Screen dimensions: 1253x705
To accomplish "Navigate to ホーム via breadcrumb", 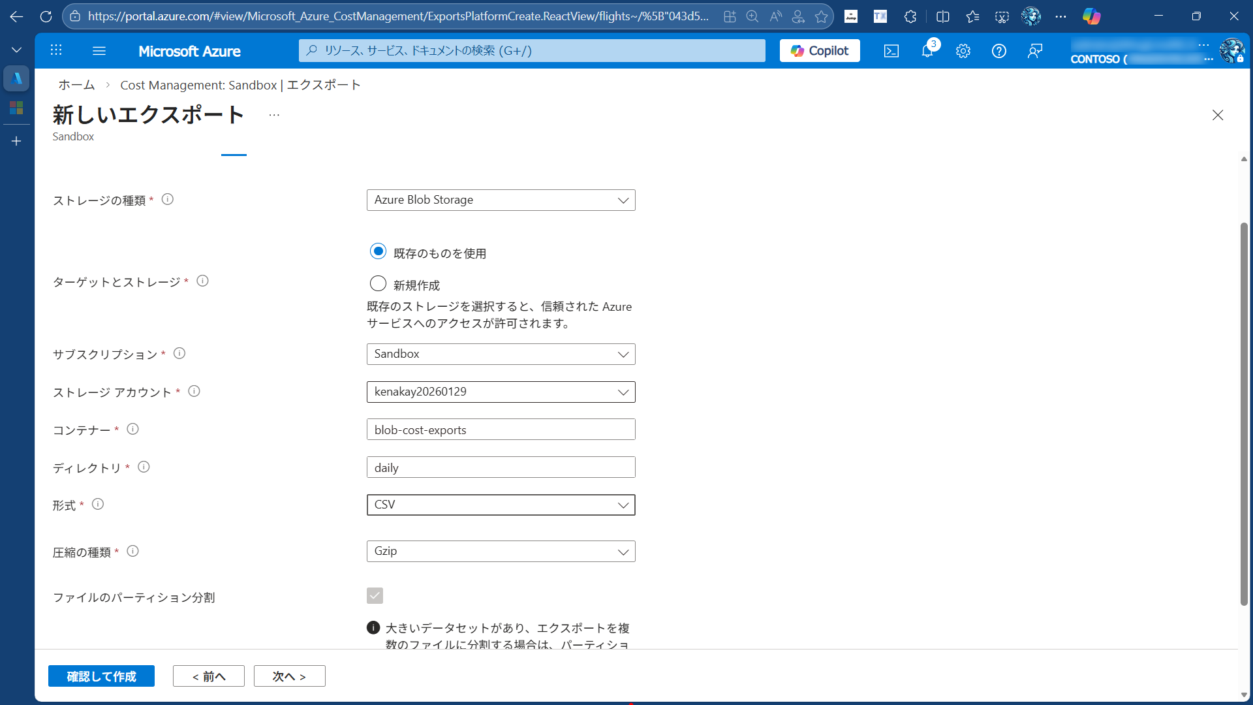I will [x=76, y=85].
